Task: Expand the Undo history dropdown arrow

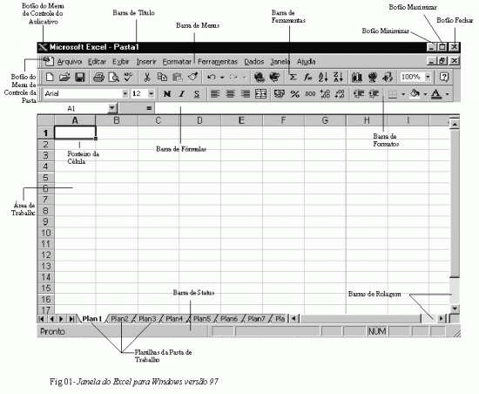Action: [222, 78]
